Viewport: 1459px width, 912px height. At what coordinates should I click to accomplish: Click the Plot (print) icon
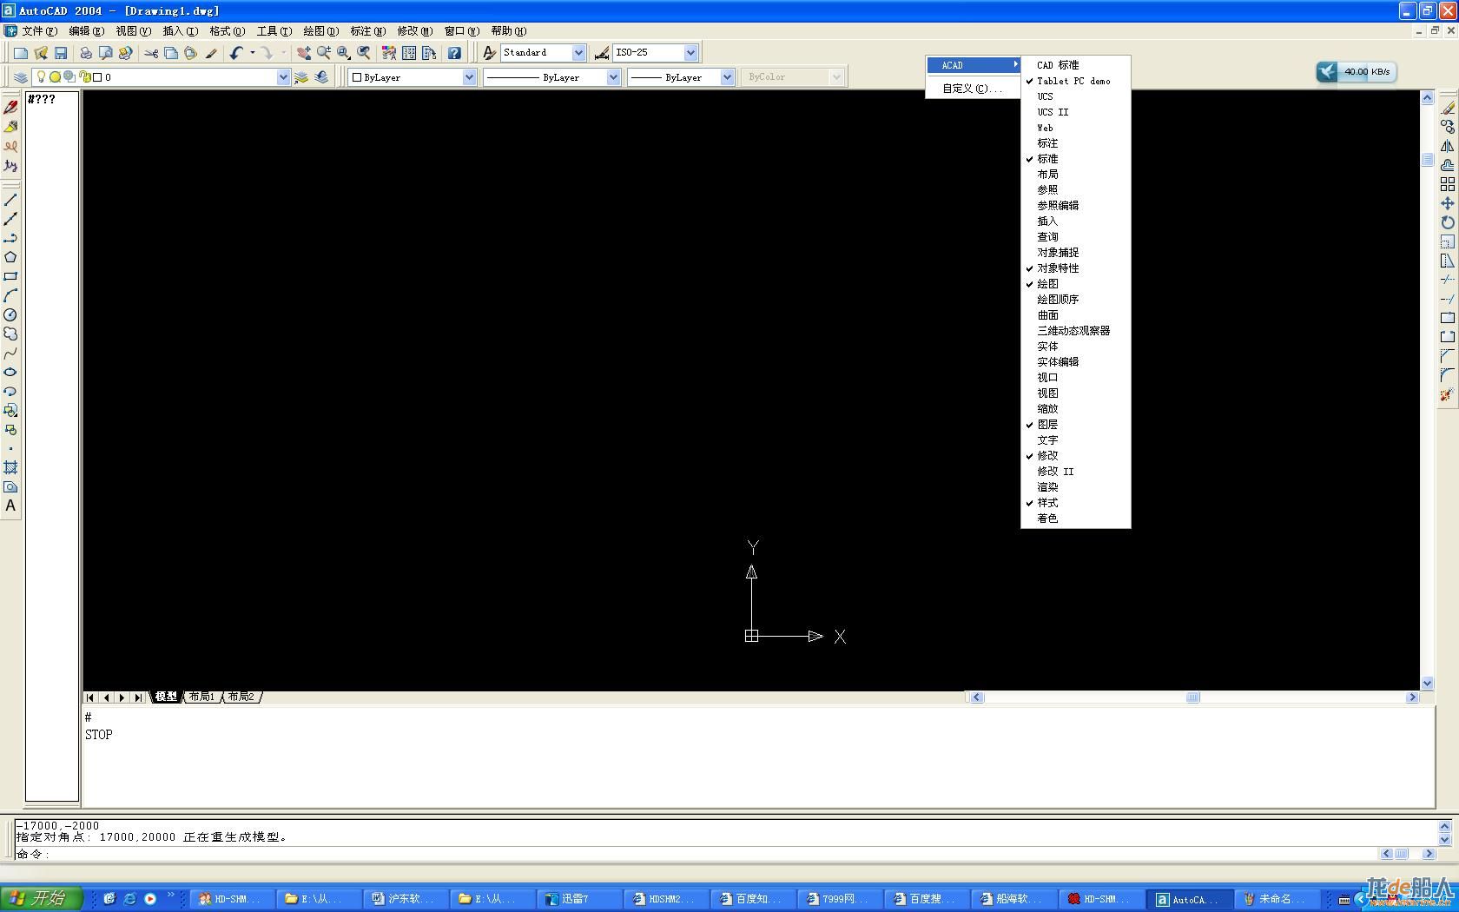[86, 53]
